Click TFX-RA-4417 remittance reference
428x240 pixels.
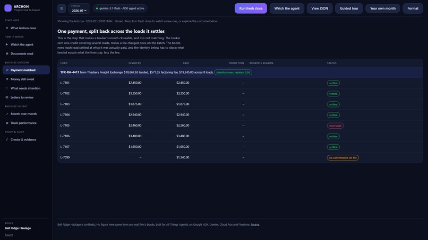[70, 73]
